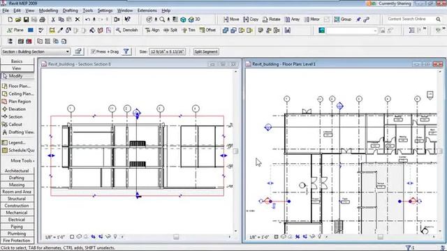Click the eyedropper Match Type icon
The width and height of the screenshot is (447, 251).
click(x=60, y=30)
